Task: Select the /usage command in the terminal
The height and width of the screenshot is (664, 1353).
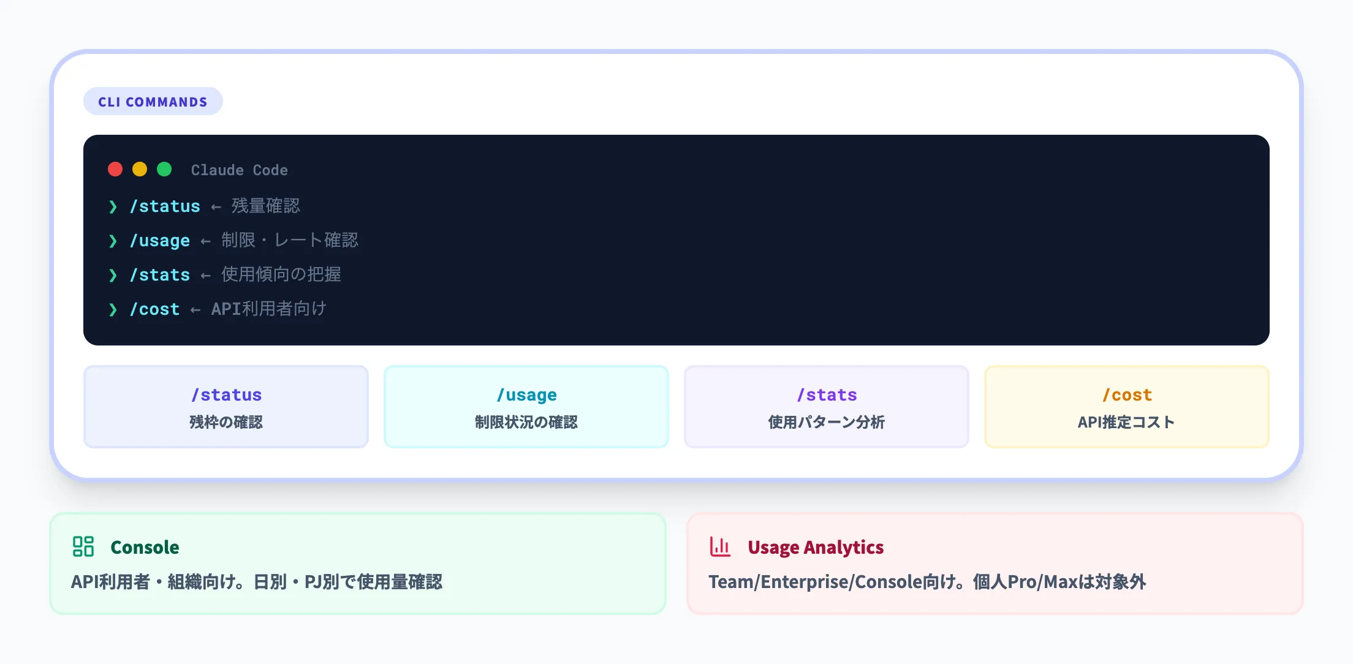Action: (160, 241)
